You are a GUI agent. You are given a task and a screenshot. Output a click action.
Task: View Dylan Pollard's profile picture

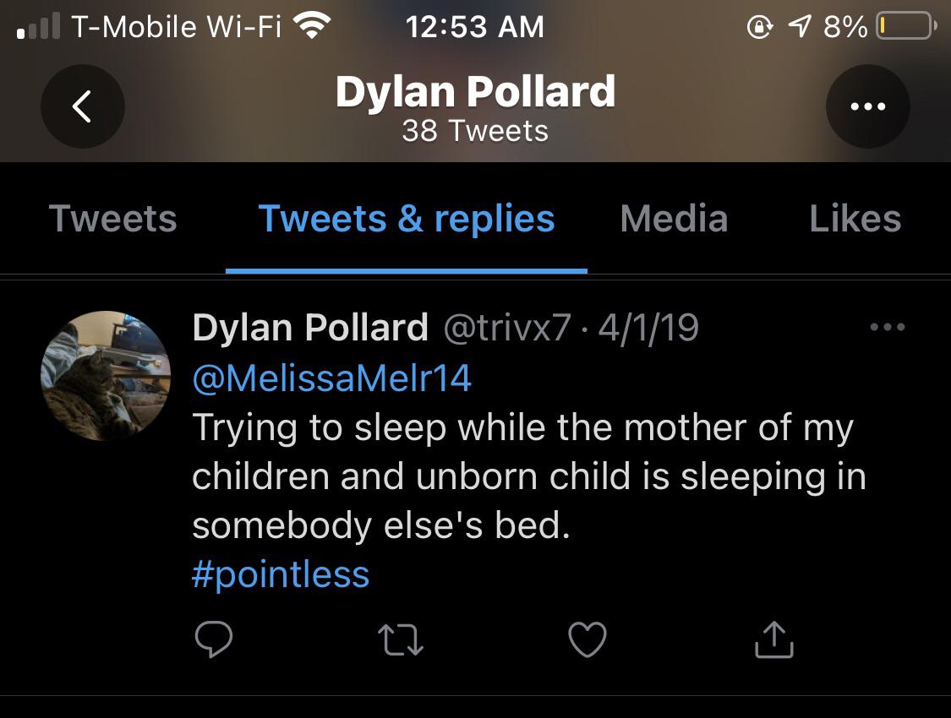[106, 375]
